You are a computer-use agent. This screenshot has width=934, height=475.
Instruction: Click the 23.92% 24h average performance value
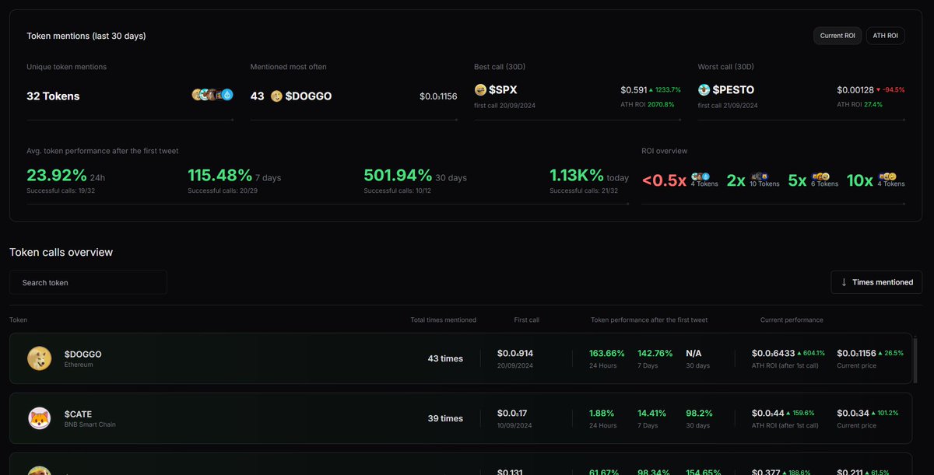point(57,175)
